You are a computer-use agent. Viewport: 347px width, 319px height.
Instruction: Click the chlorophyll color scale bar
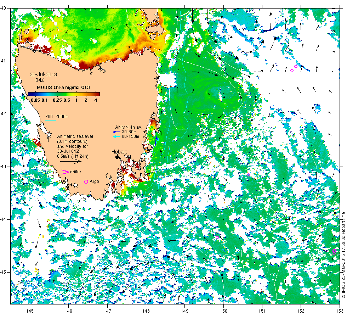[64, 94]
